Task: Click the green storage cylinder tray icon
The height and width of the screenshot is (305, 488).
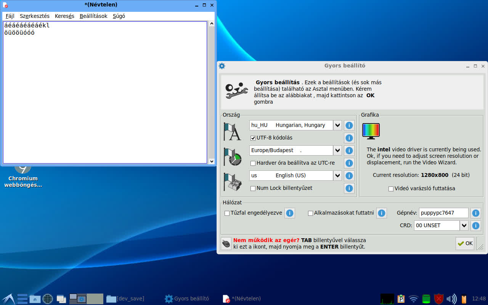Action: [426, 299]
